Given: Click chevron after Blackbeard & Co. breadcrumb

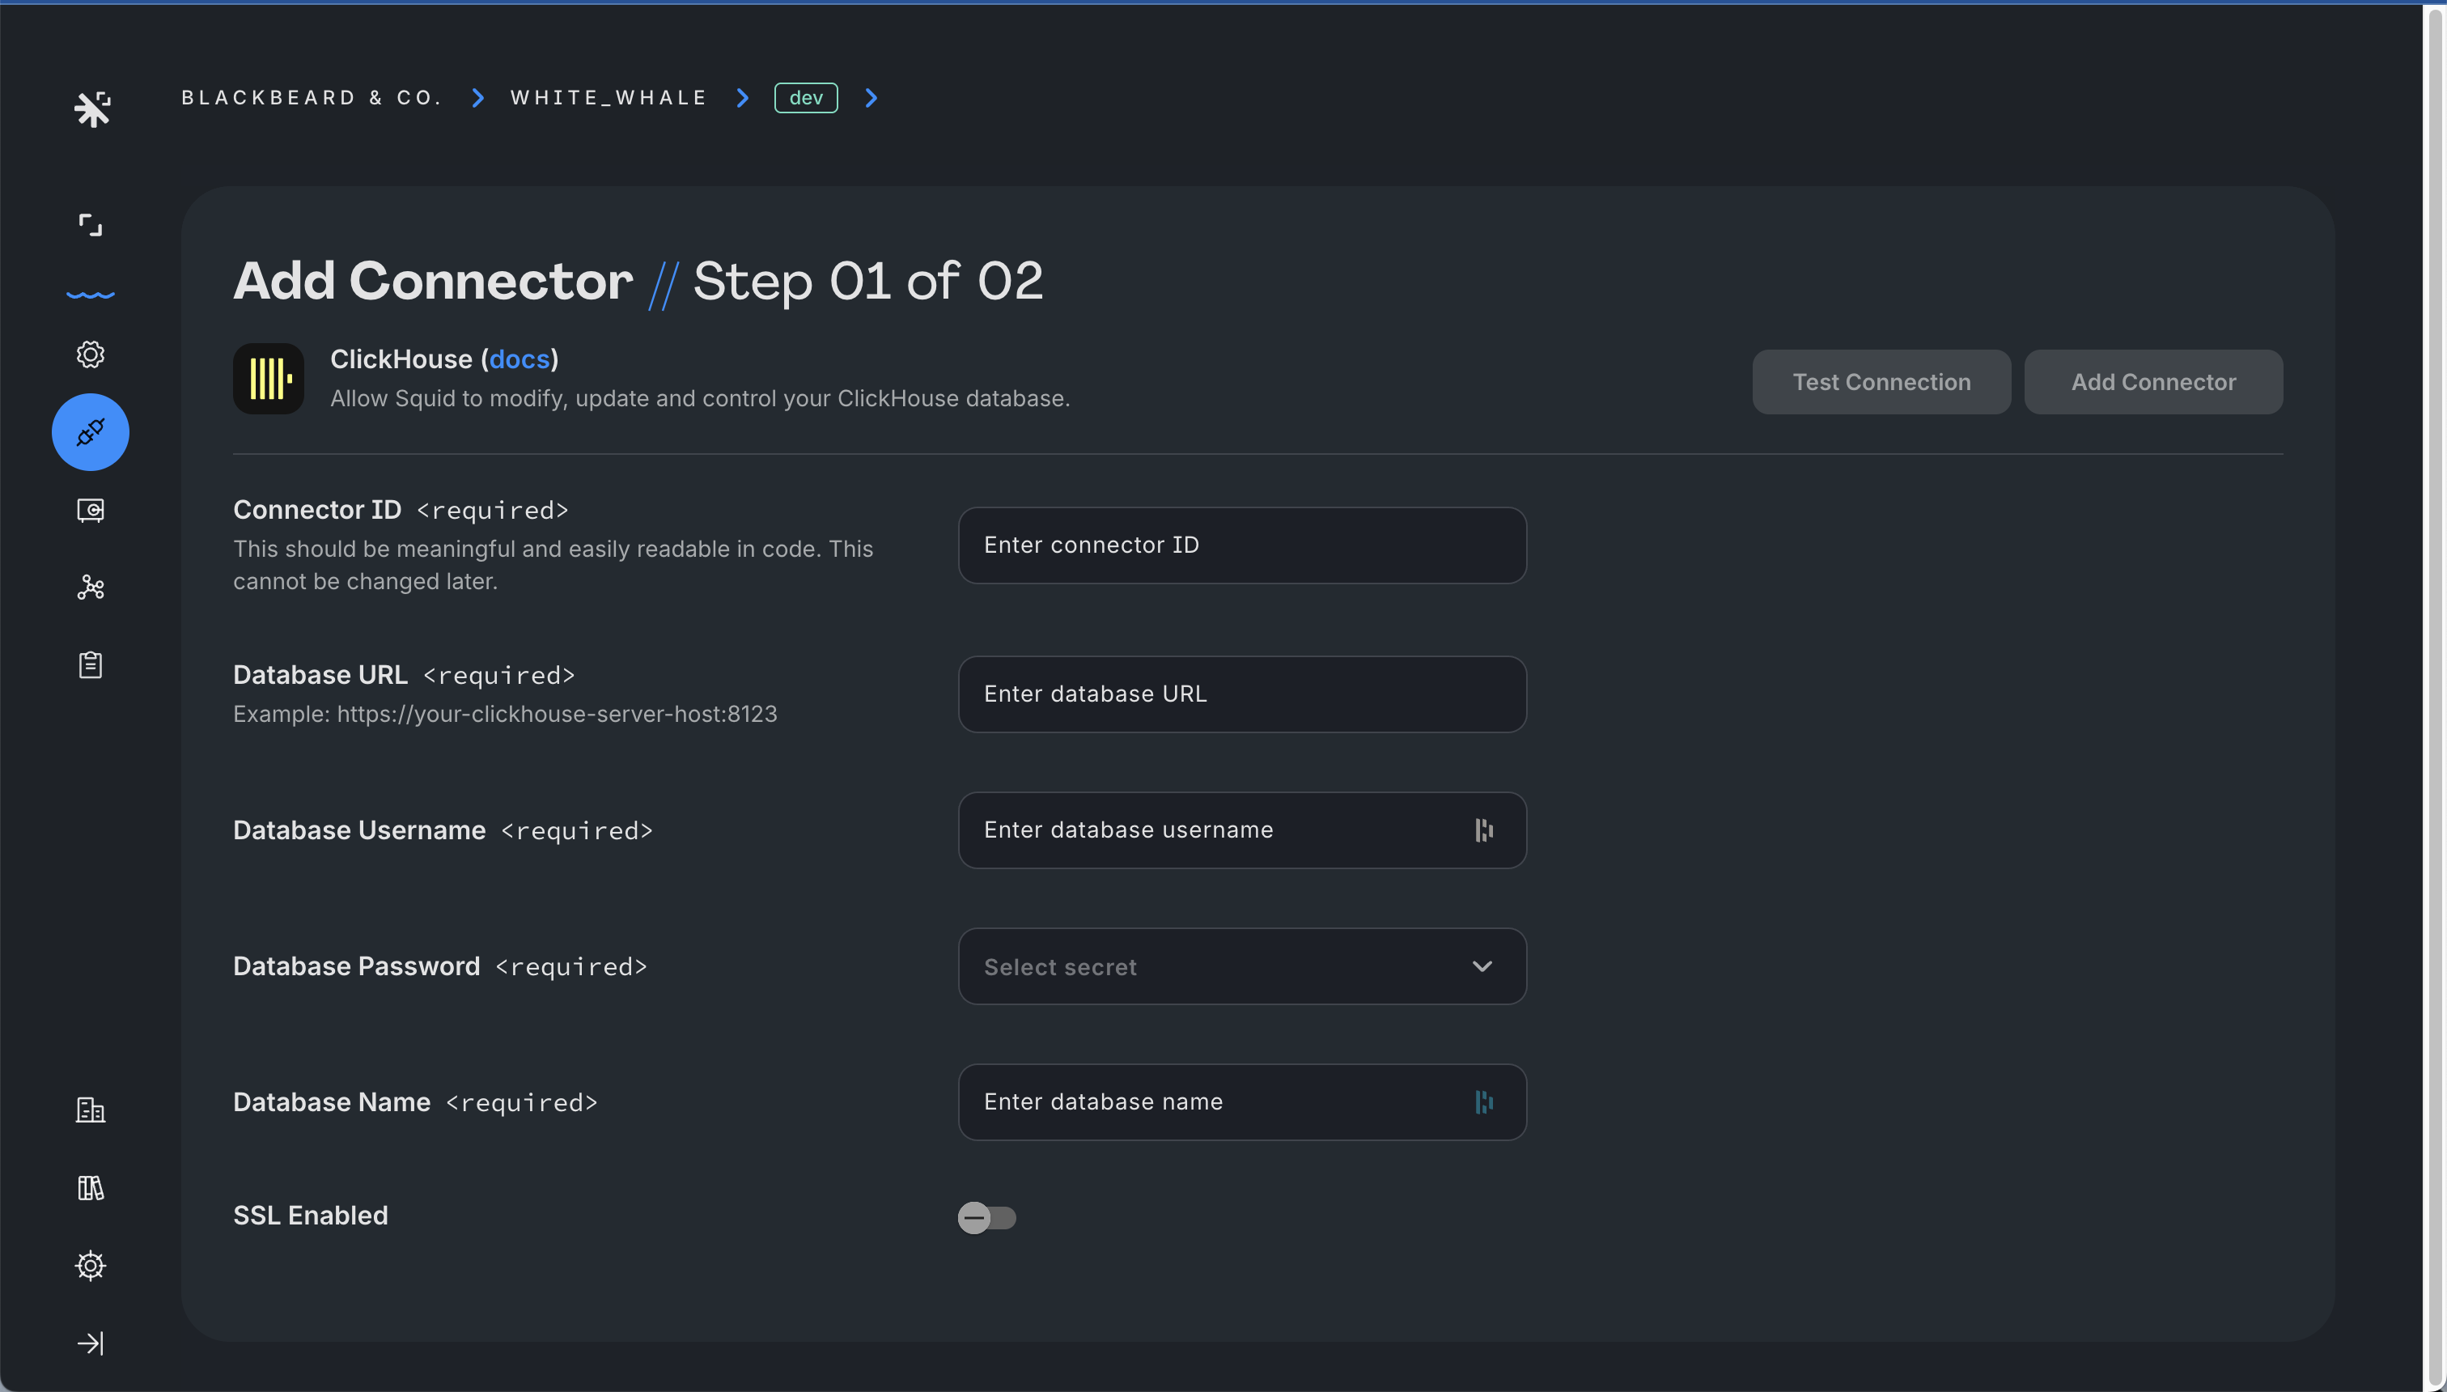Looking at the screenshot, I should point(478,99).
